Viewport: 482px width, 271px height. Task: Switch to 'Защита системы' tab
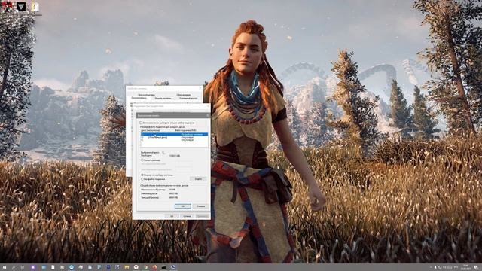(x=163, y=99)
